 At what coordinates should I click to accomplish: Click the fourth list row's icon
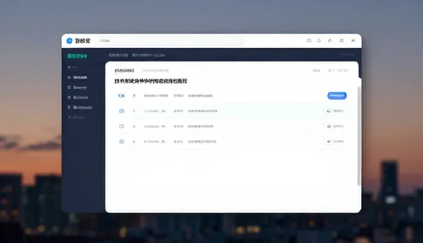122,141
